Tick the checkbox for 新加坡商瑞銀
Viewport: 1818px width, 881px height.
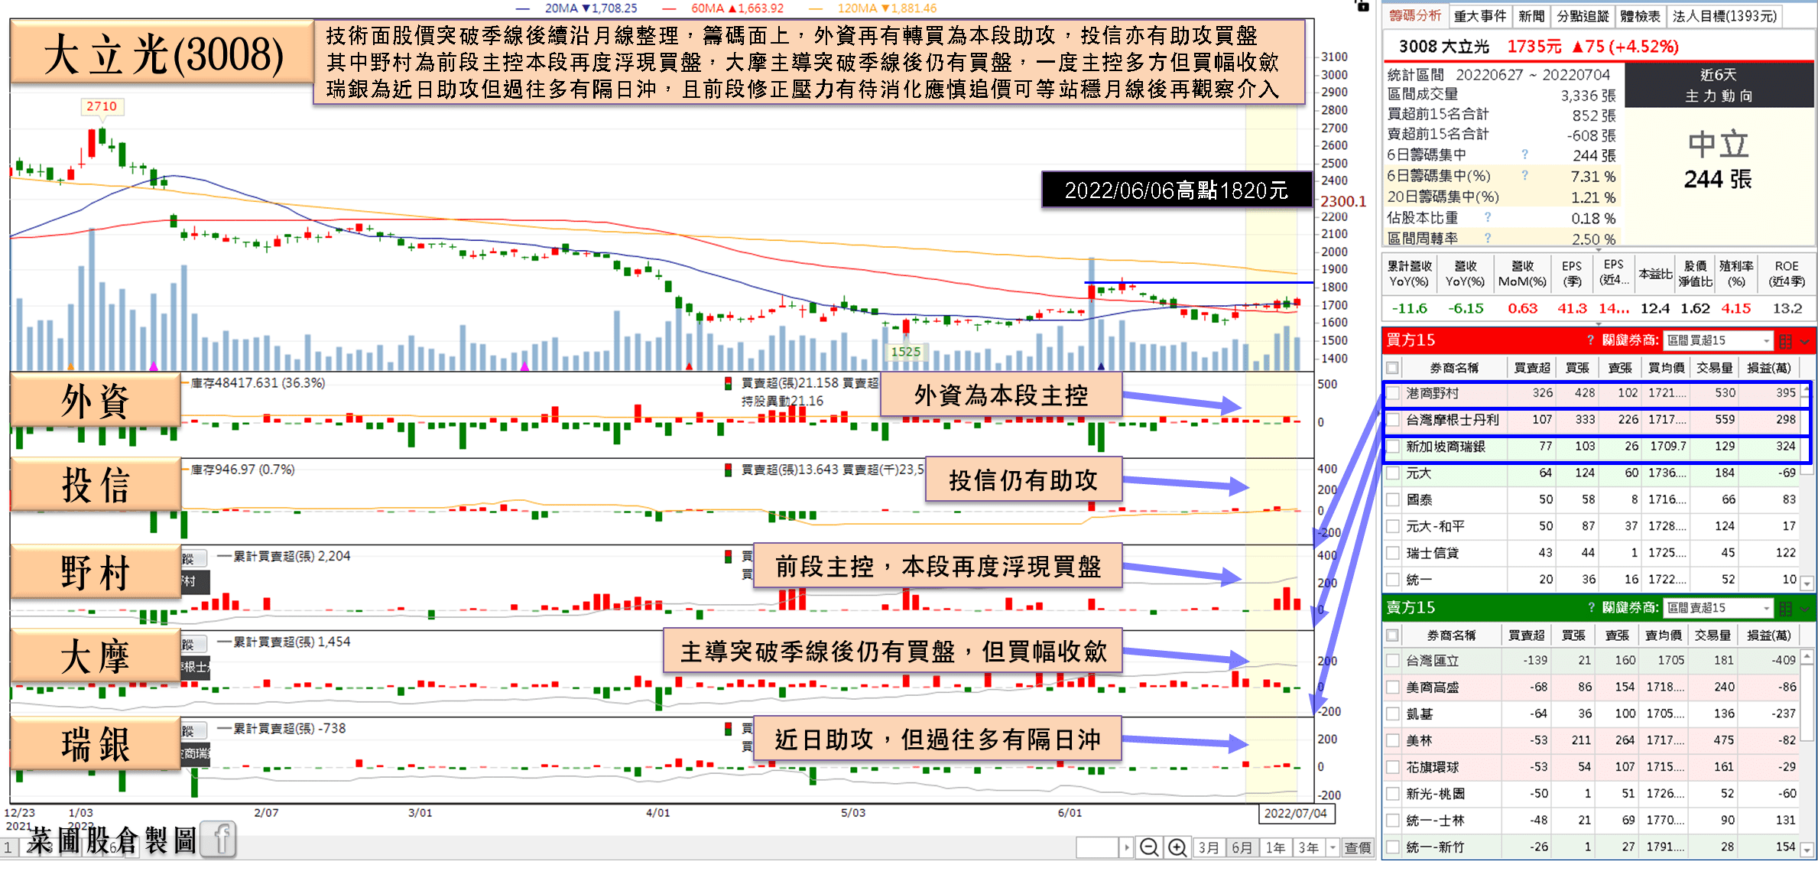coord(1393,447)
